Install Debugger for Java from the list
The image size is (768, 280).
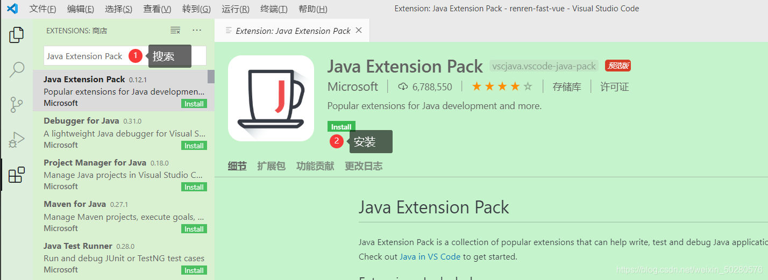pyautogui.click(x=194, y=146)
